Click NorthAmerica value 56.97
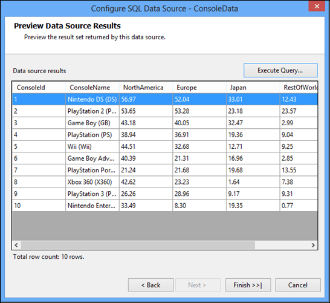Image resolution: width=330 pixels, height=303 pixels. (146, 99)
